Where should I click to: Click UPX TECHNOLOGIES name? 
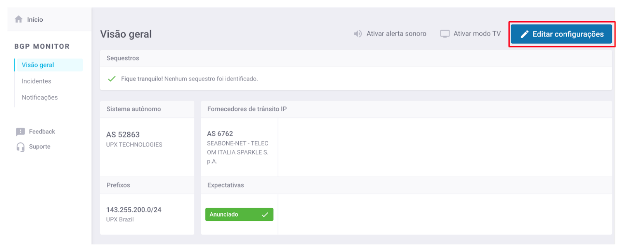point(134,145)
